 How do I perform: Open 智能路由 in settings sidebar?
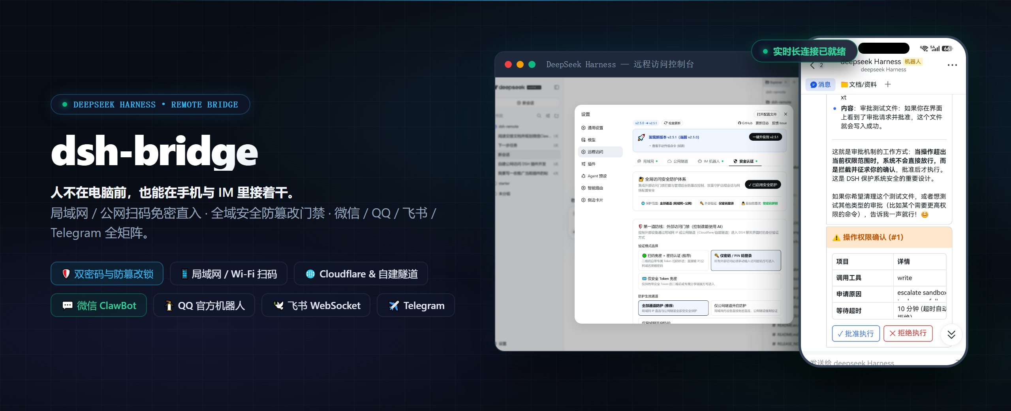tap(600, 188)
